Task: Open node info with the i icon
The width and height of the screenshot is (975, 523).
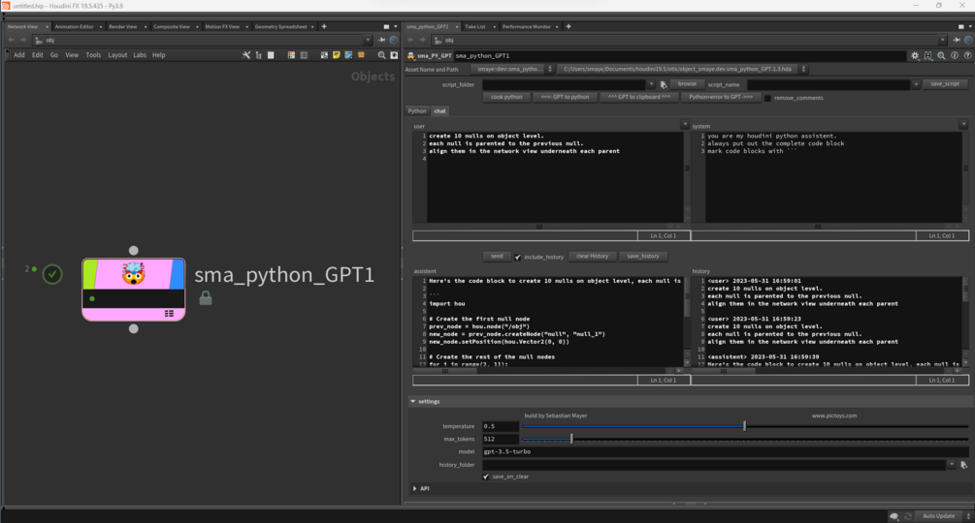Action: [955, 56]
